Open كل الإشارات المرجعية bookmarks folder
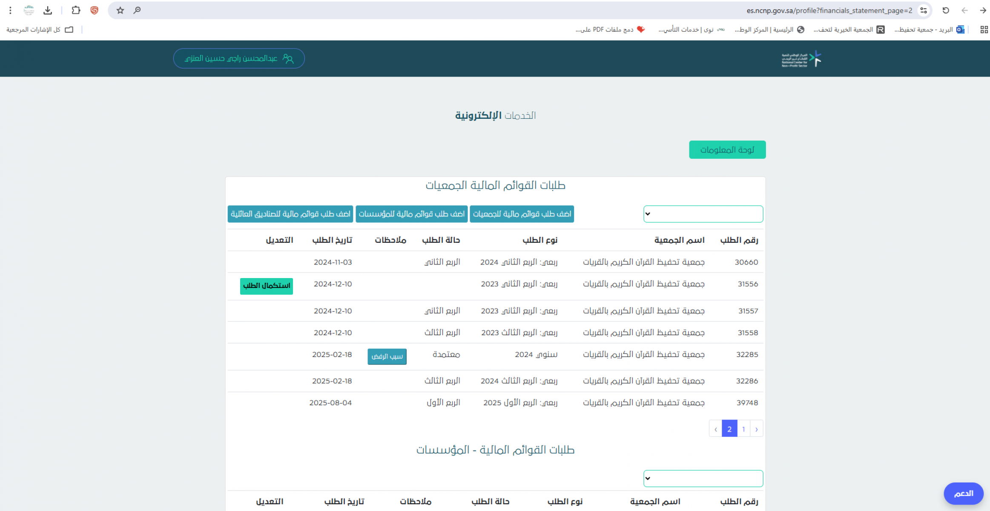 click(40, 29)
